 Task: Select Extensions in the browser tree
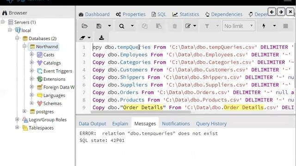click(55, 79)
